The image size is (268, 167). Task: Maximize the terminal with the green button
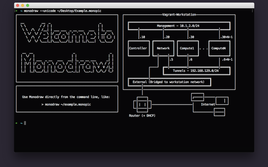click(28, 5)
